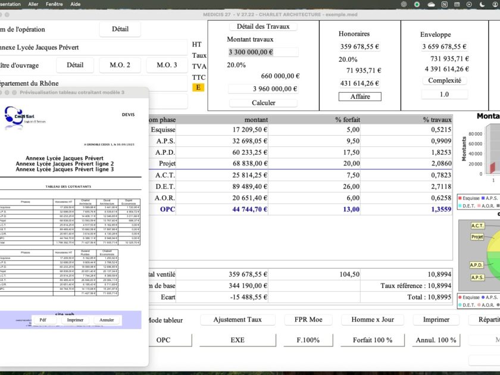Click enveloppe amount 3 659 678,55 €

445,46
